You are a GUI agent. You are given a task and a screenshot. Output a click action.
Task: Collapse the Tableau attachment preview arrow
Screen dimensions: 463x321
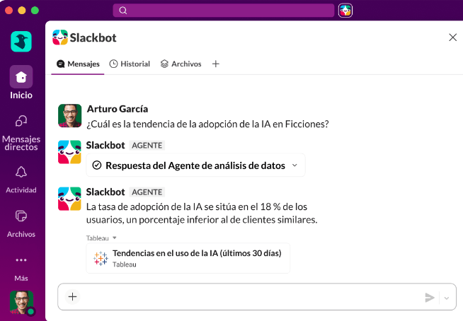tap(115, 238)
